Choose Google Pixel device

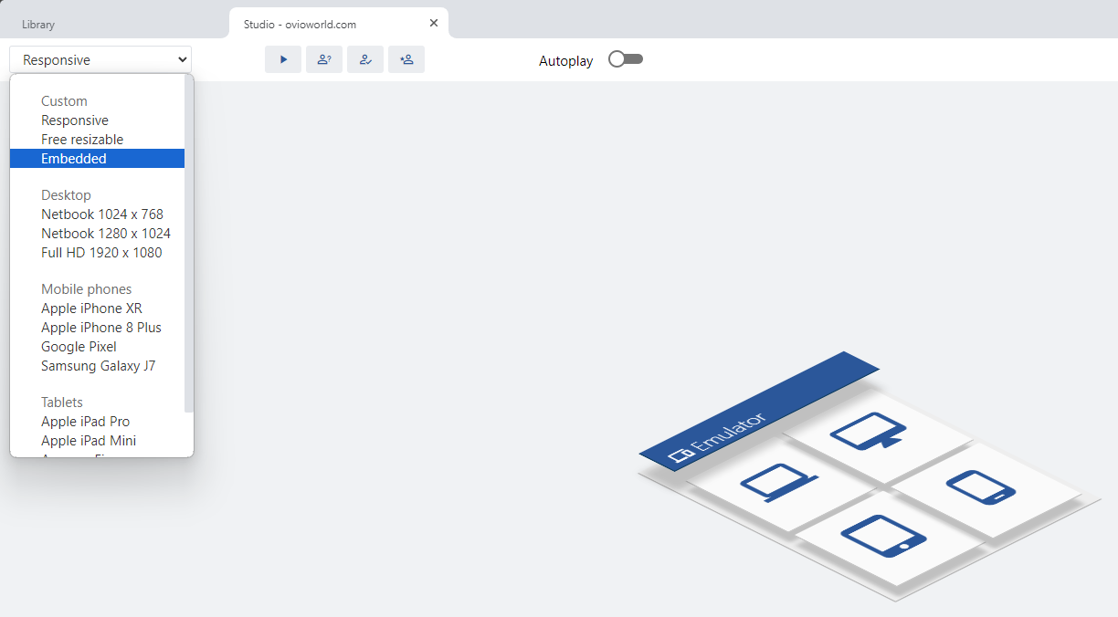coord(97,347)
